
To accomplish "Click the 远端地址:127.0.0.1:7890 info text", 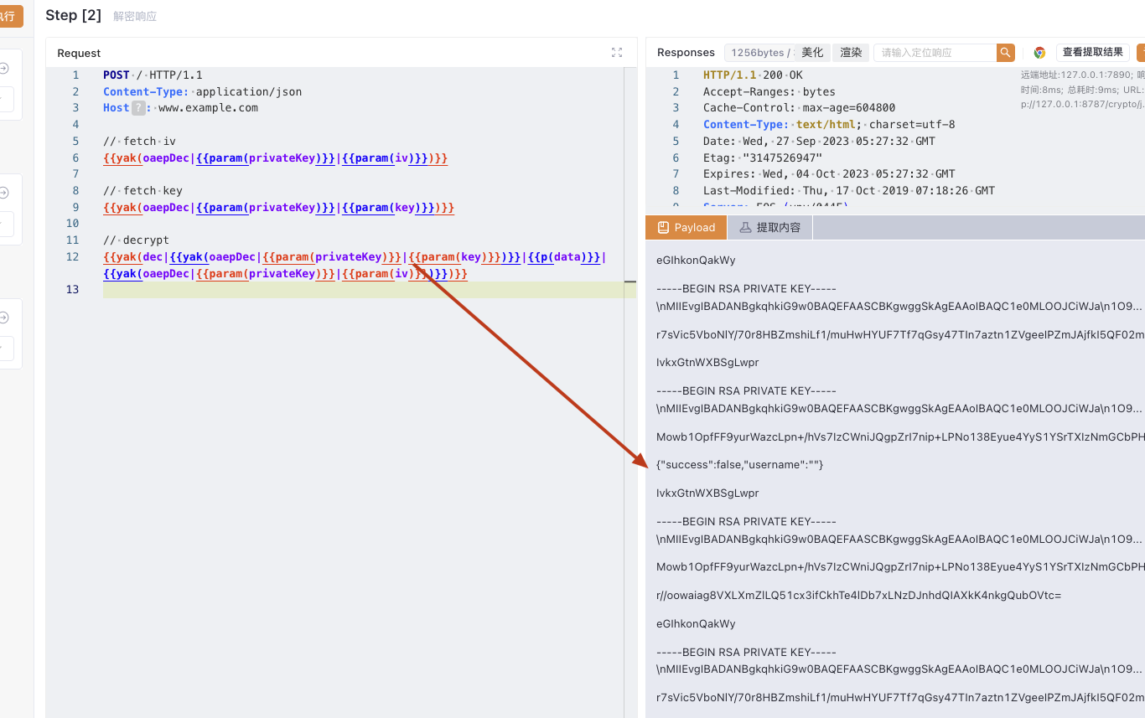I will coord(1076,75).
